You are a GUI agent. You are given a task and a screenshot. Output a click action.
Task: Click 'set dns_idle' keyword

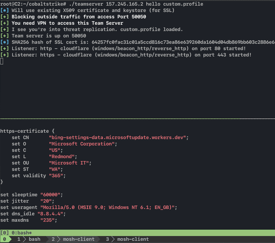[x=17, y=214]
